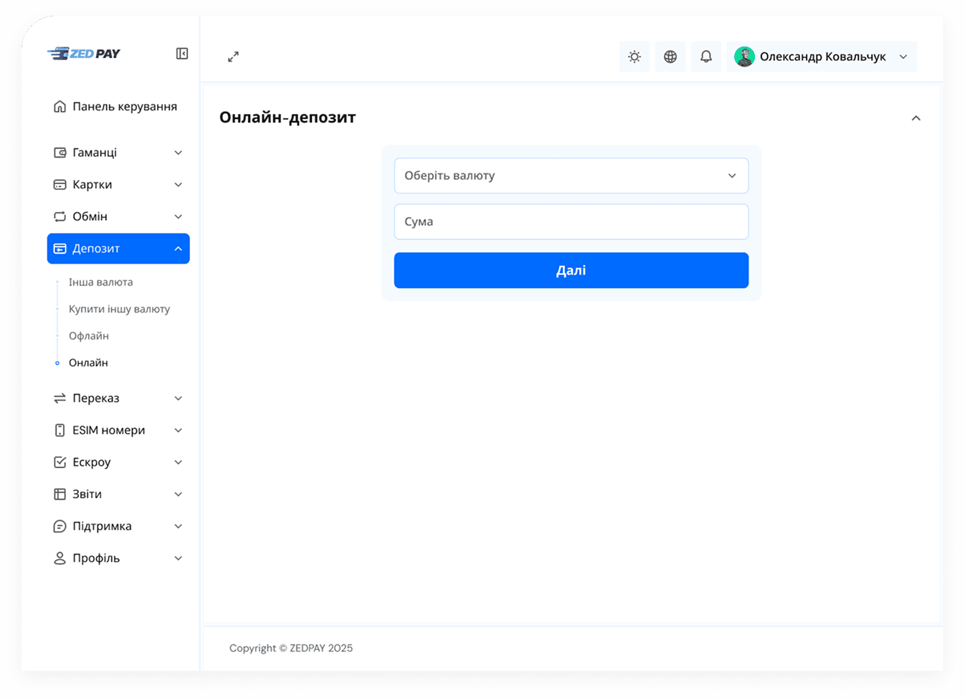Click the table icon next to Звіти
This screenshot has width=965, height=698.
60,494
